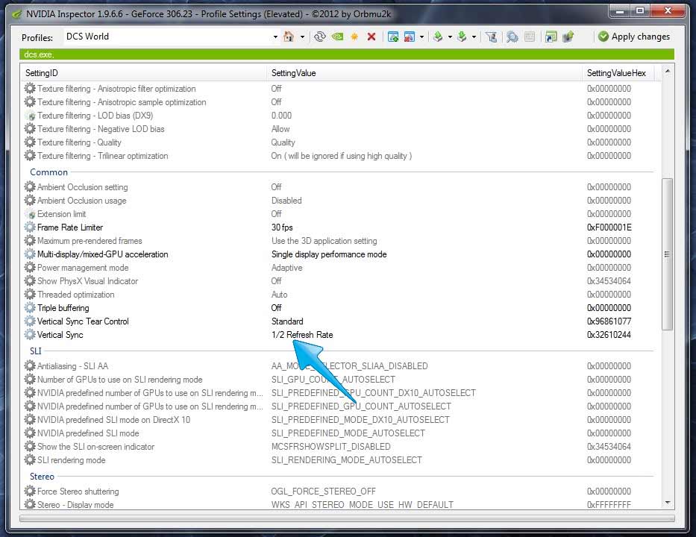Click the SLI group header
The height and width of the screenshot is (537, 696).
point(36,351)
